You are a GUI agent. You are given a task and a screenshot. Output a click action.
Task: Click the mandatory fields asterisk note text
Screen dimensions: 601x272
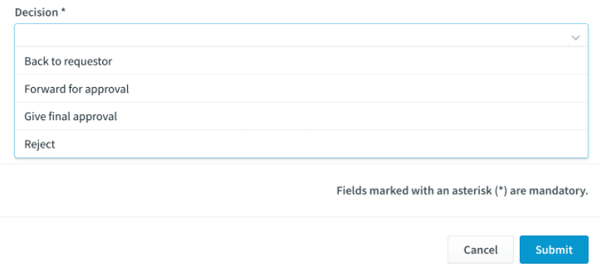coord(462,191)
